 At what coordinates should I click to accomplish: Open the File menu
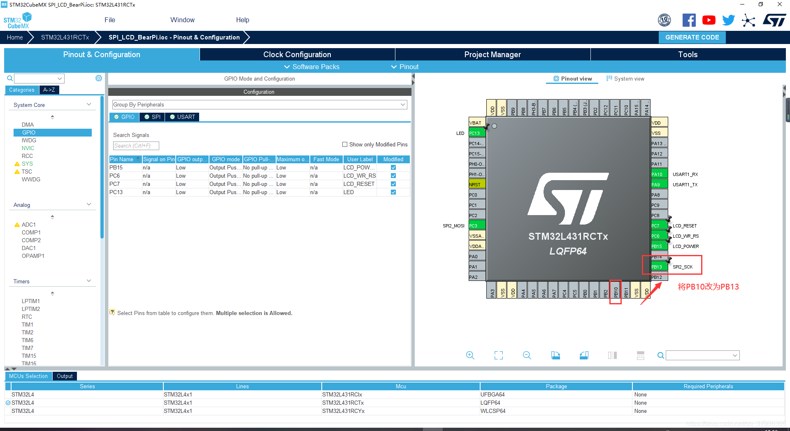coord(110,20)
